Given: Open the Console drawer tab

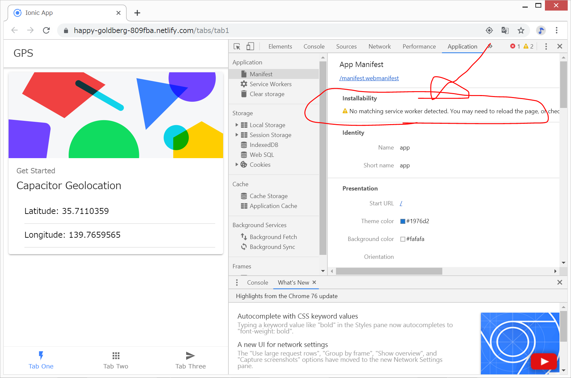Looking at the screenshot, I should pyautogui.click(x=257, y=283).
